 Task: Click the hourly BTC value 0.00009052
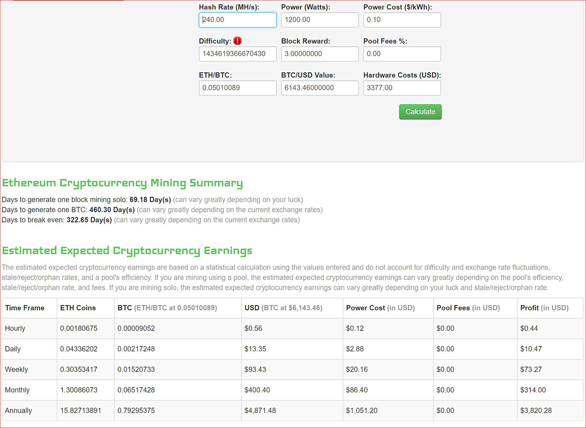click(x=136, y=328)
